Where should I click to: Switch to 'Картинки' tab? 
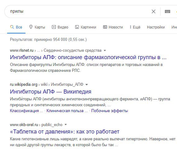(x=86, y=27)
